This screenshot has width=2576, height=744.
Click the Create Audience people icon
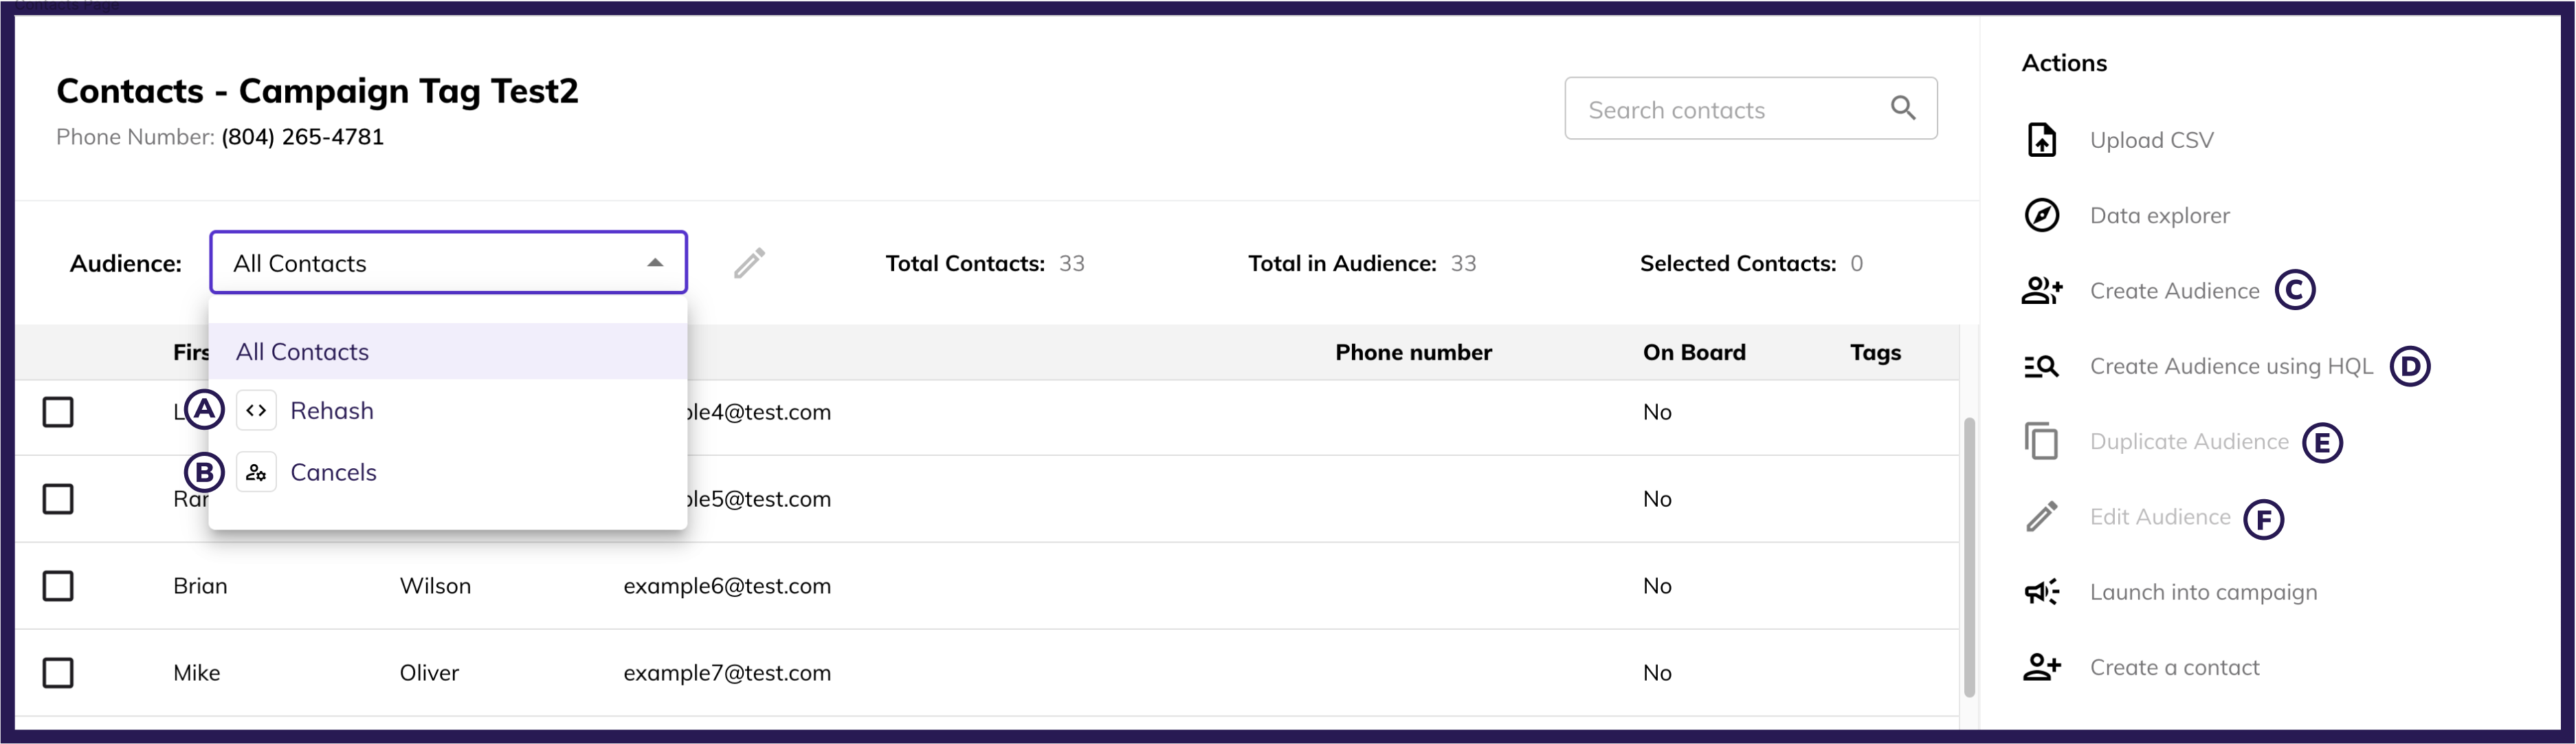point(2041,291)
